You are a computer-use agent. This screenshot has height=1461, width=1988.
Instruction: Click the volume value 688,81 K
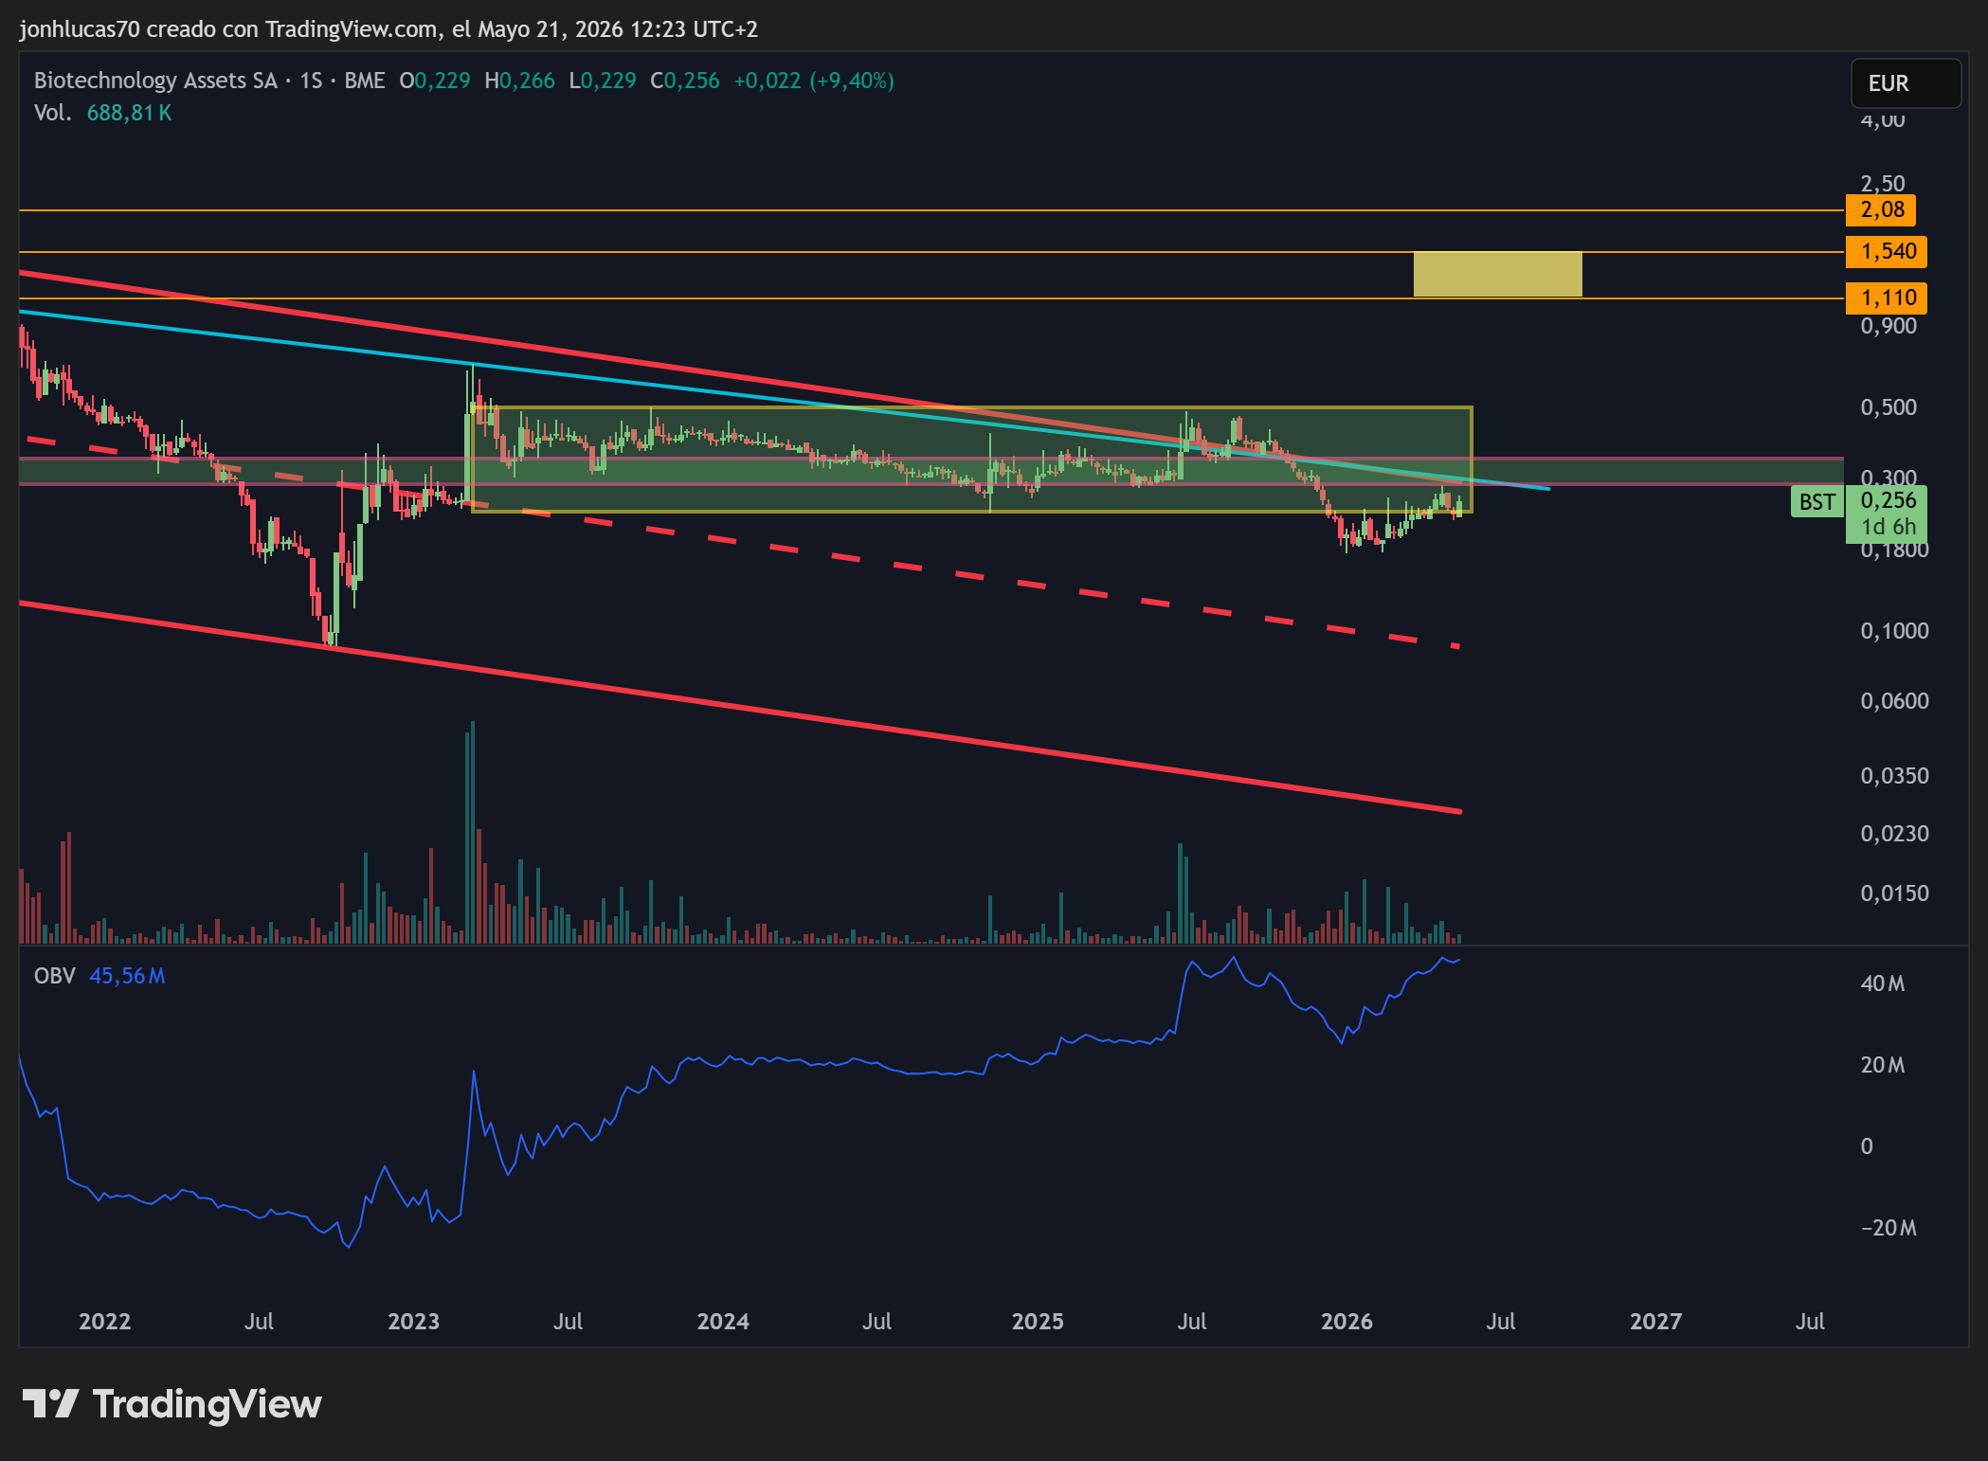(x=129, y=113)
